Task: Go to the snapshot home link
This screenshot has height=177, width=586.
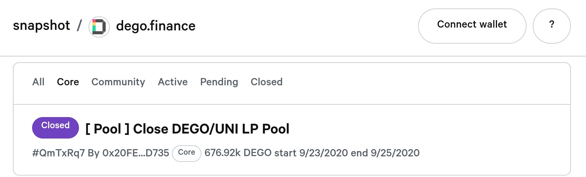Action: (x=42, y=26)
